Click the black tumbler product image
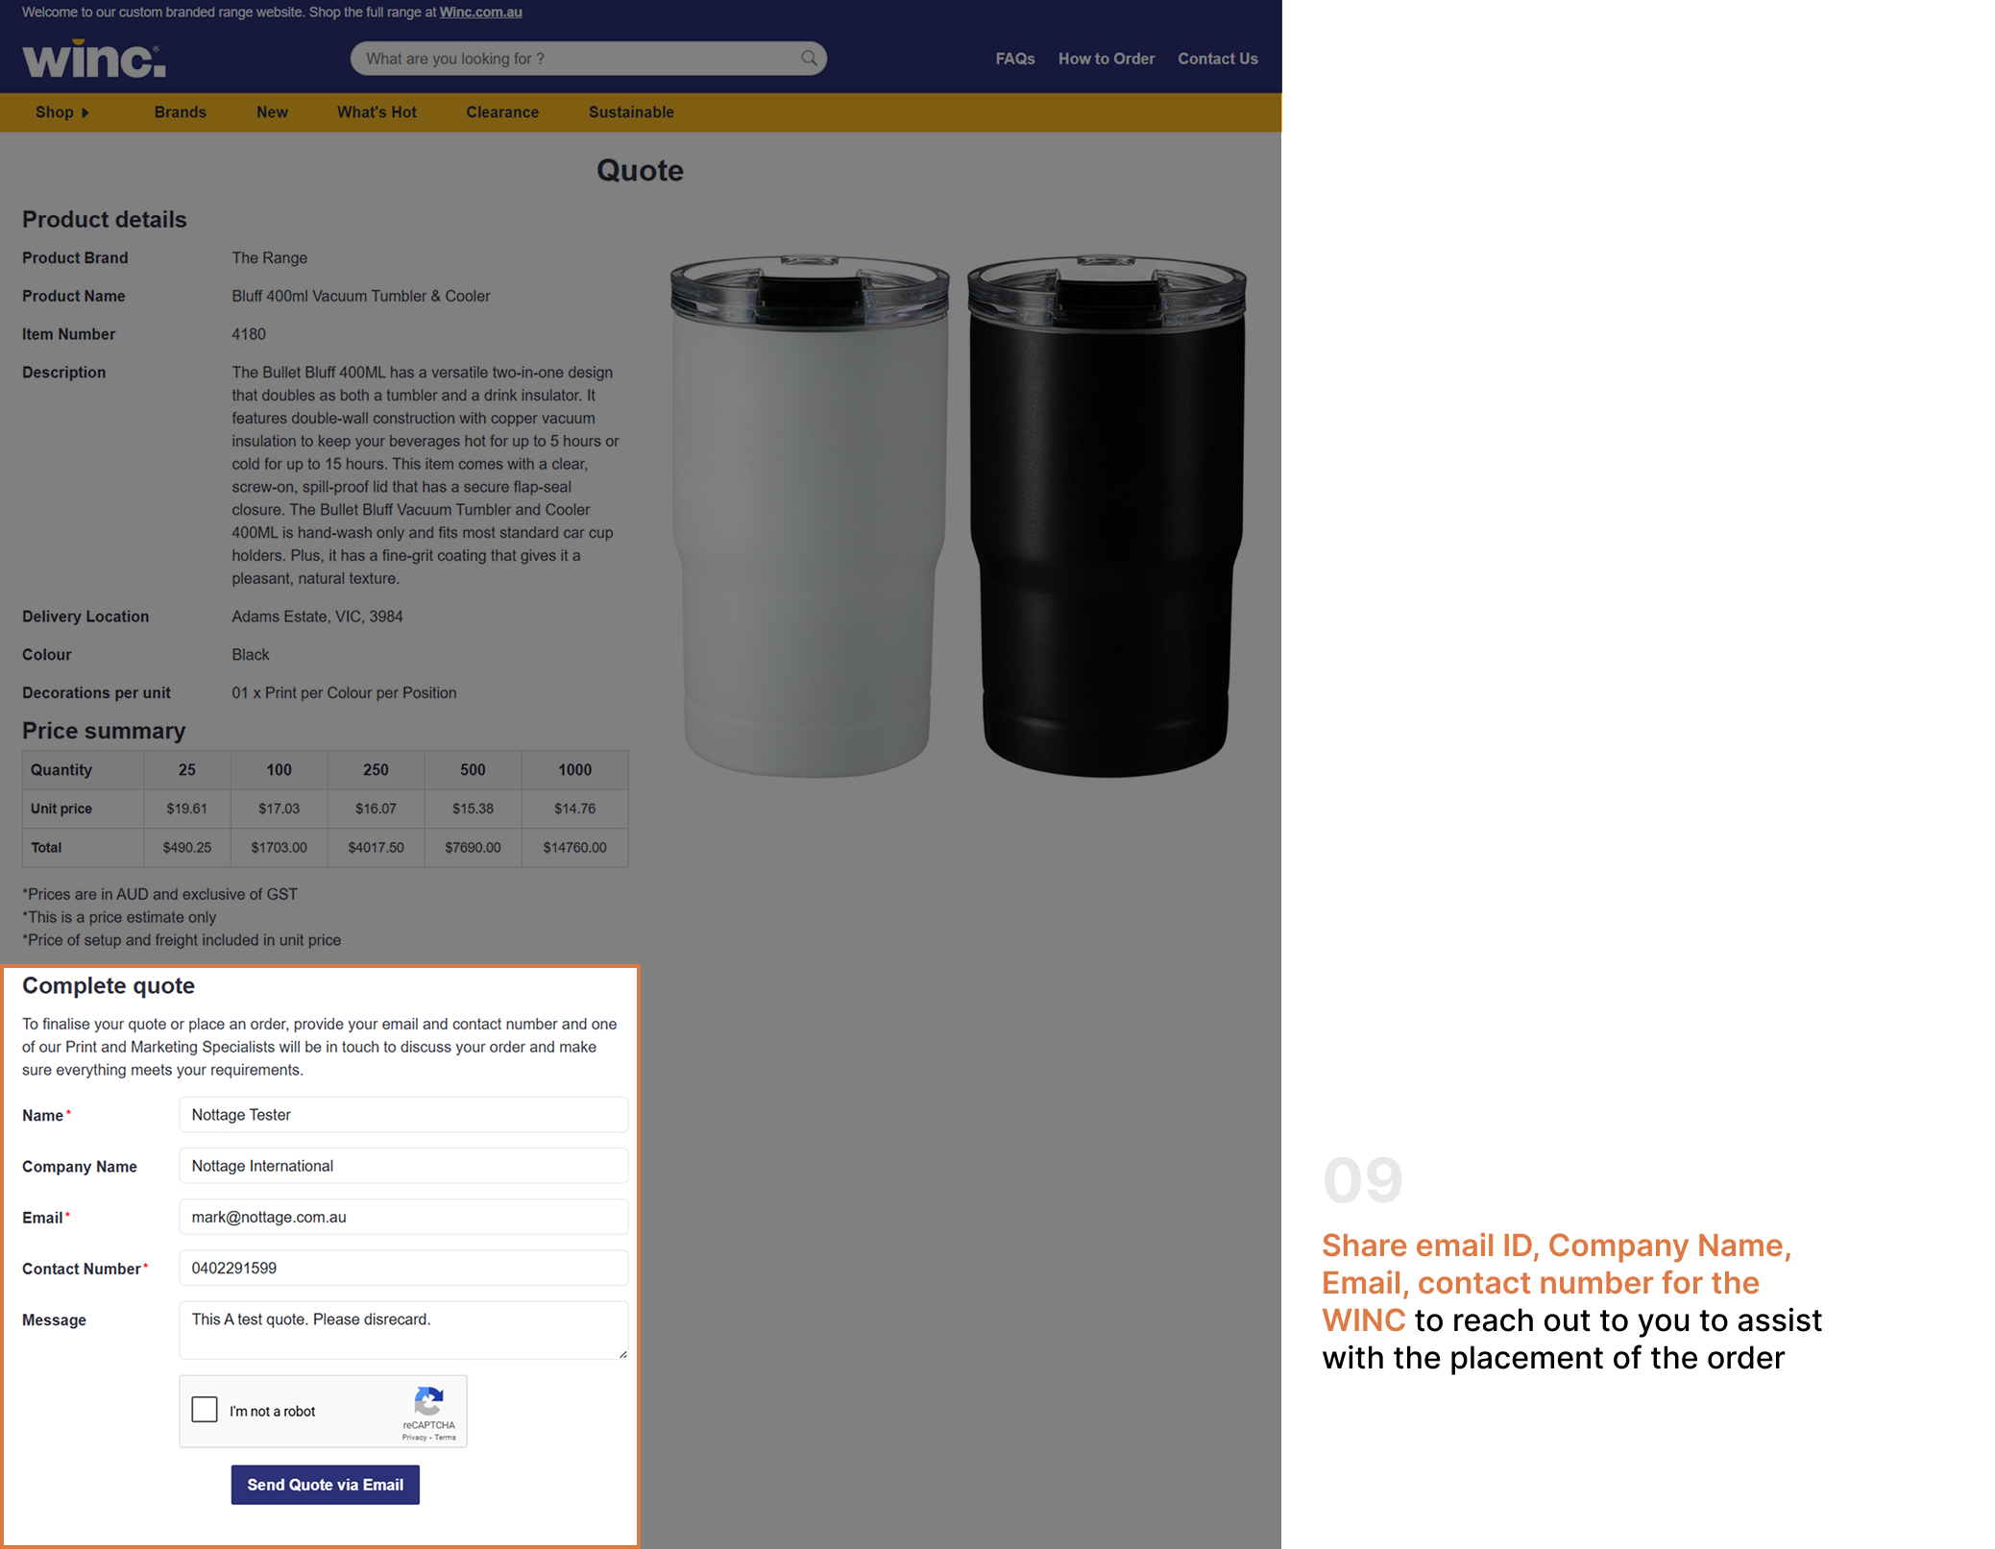Screen dimensions: 1995x1549 pos(1106,516)
